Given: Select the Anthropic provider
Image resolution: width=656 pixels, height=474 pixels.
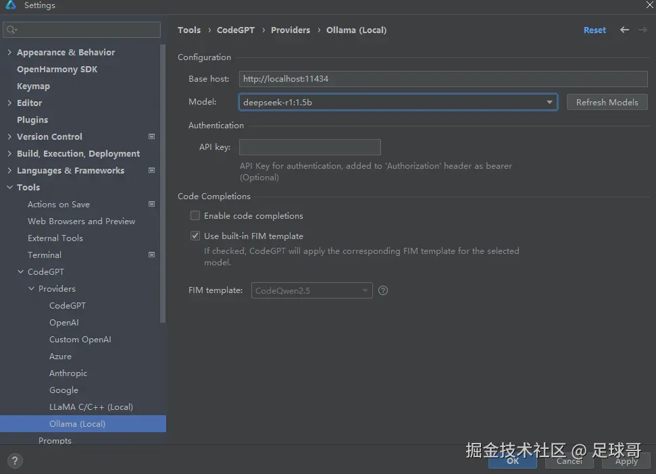Looking at the screenshot, I should [x=68, y=373].
